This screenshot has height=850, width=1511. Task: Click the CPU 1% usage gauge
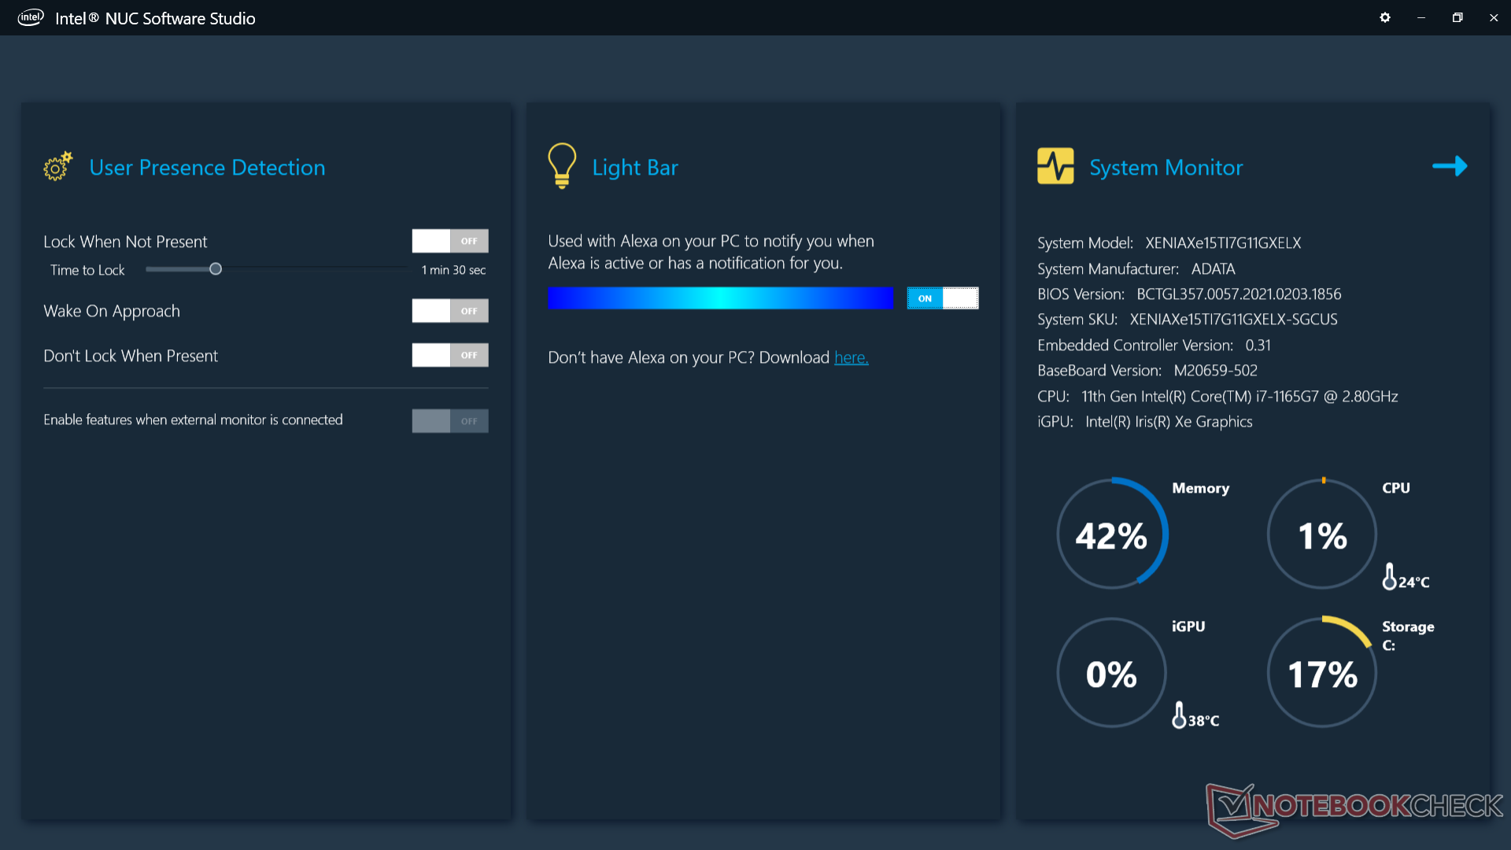[x=1322, y=534]
